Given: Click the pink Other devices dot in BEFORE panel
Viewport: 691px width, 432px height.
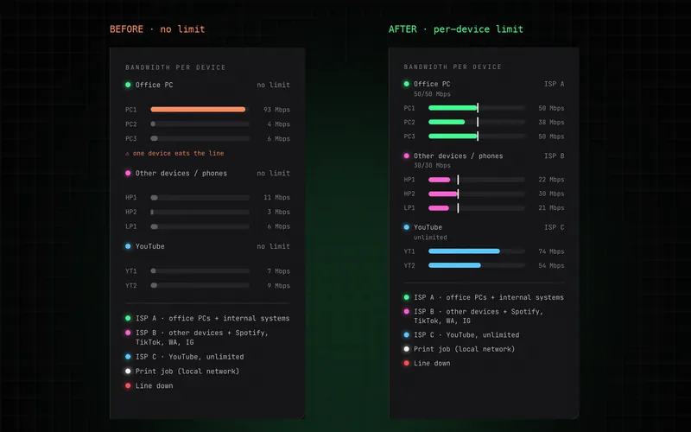Looking at the screenshot, I should coord(128,174).
